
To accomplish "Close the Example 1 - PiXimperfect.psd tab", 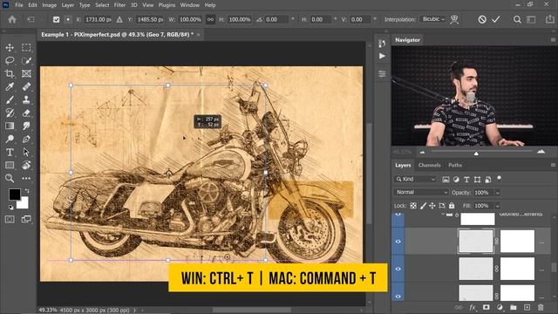I will click(199, 35).
